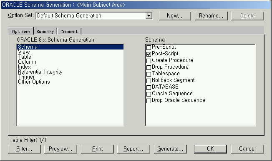Enable the Tablespace checkbox
The image size is (272, 161).
(x=149, y=74)
